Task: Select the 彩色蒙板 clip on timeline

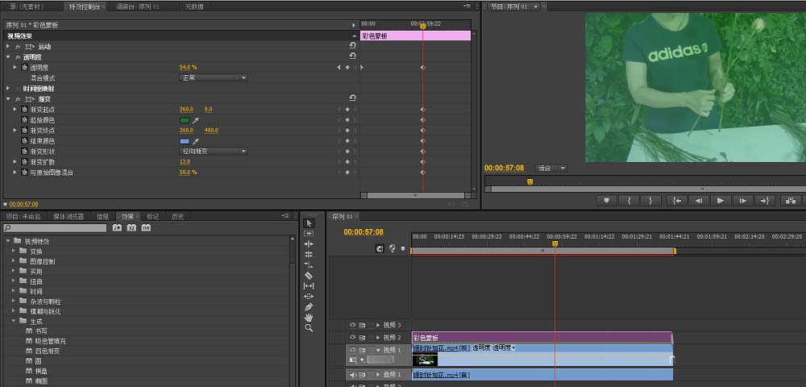Action: (x=542, y=338)
